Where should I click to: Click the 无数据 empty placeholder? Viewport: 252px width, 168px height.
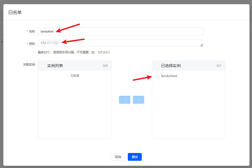[x=75, y=75]
